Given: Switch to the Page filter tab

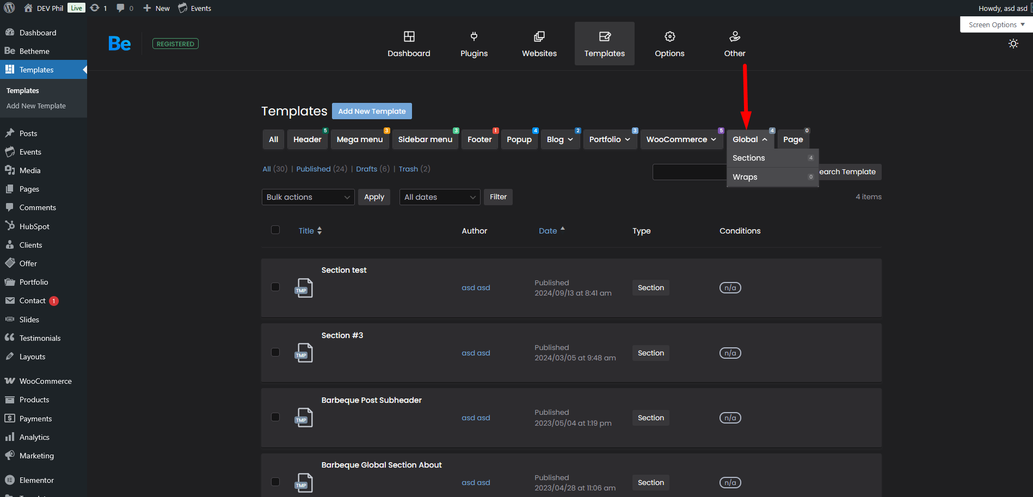Looking at the screenshot, I should [x=793, y=139].
